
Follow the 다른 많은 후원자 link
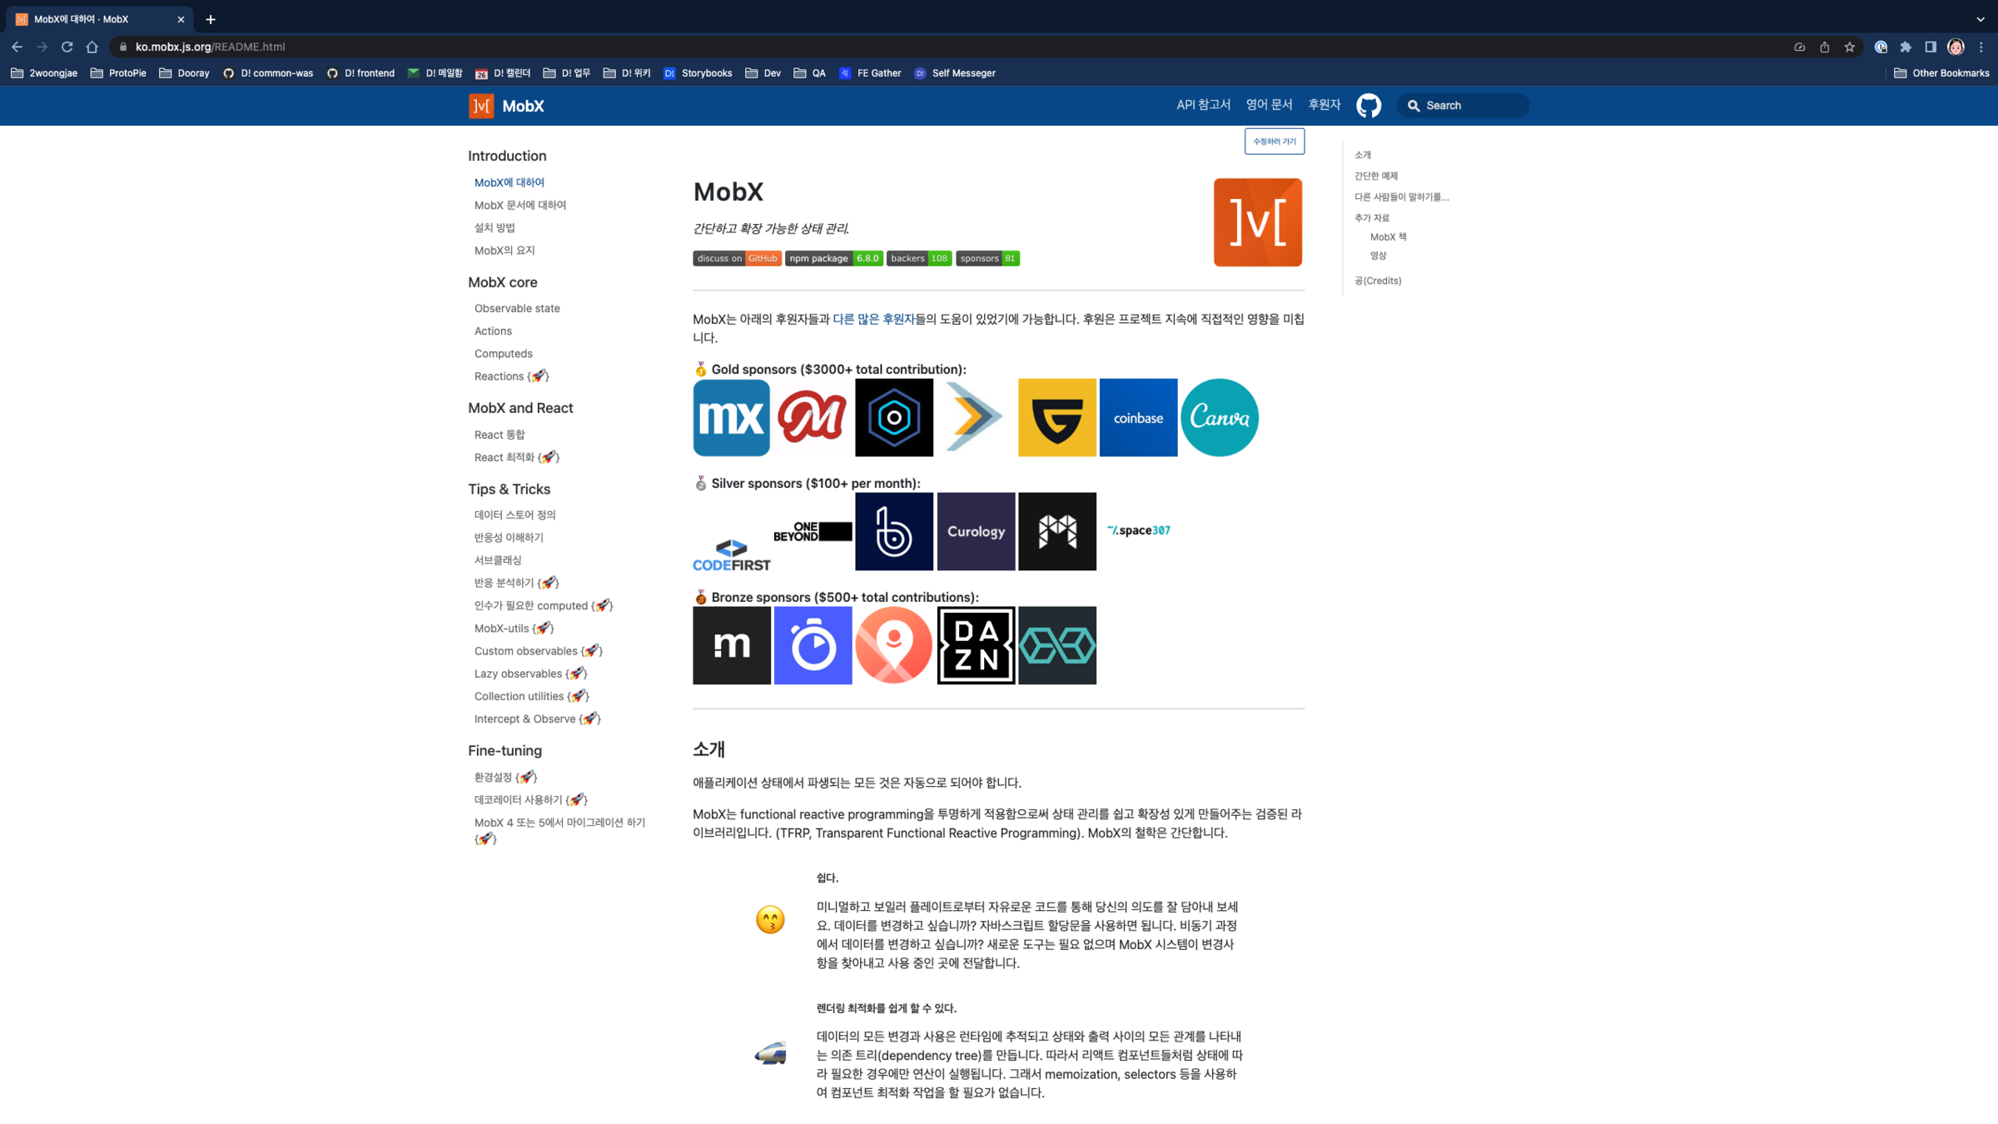[x=873, y=319]
